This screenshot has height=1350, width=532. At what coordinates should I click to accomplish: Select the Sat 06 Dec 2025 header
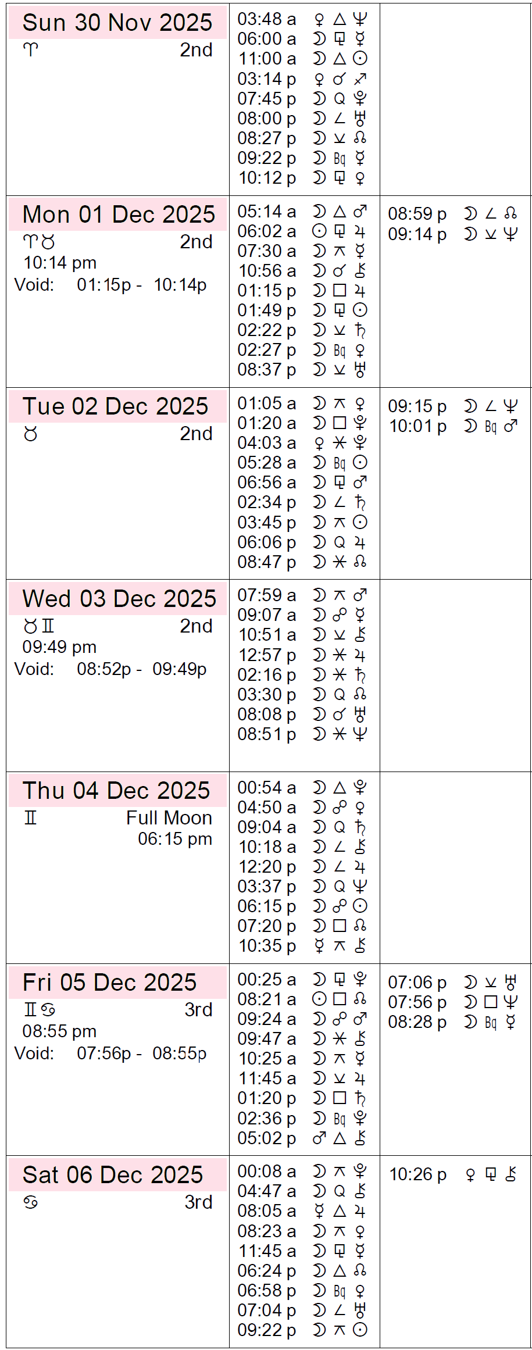(x=113, y=1175)
